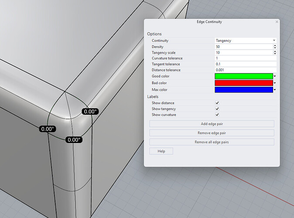Open the green Good color swatch

(244, 76)
